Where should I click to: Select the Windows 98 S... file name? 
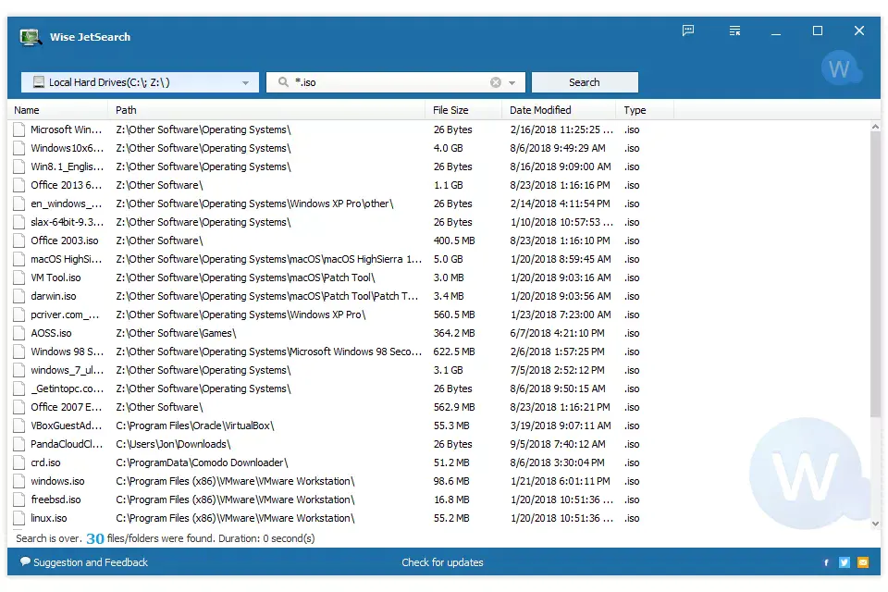pos(67,351)
